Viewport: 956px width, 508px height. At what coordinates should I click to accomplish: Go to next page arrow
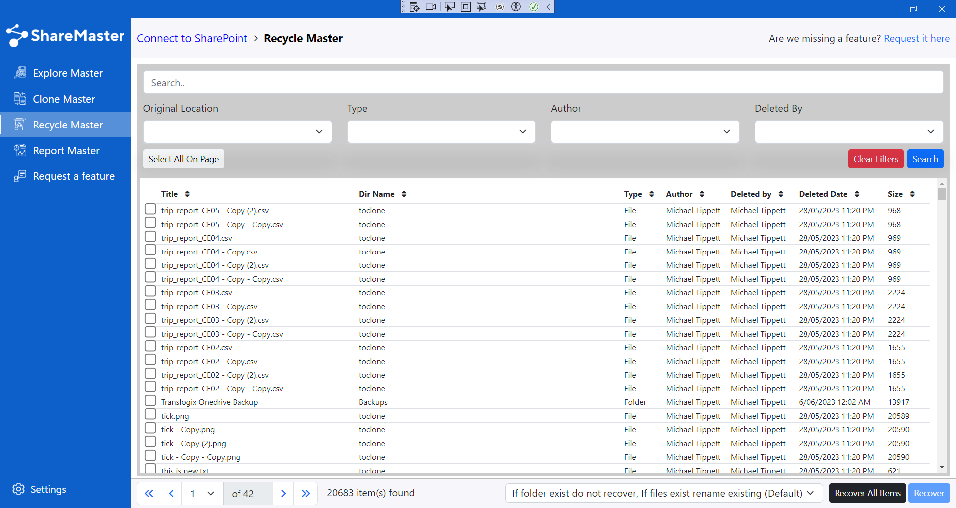(283, 494)
